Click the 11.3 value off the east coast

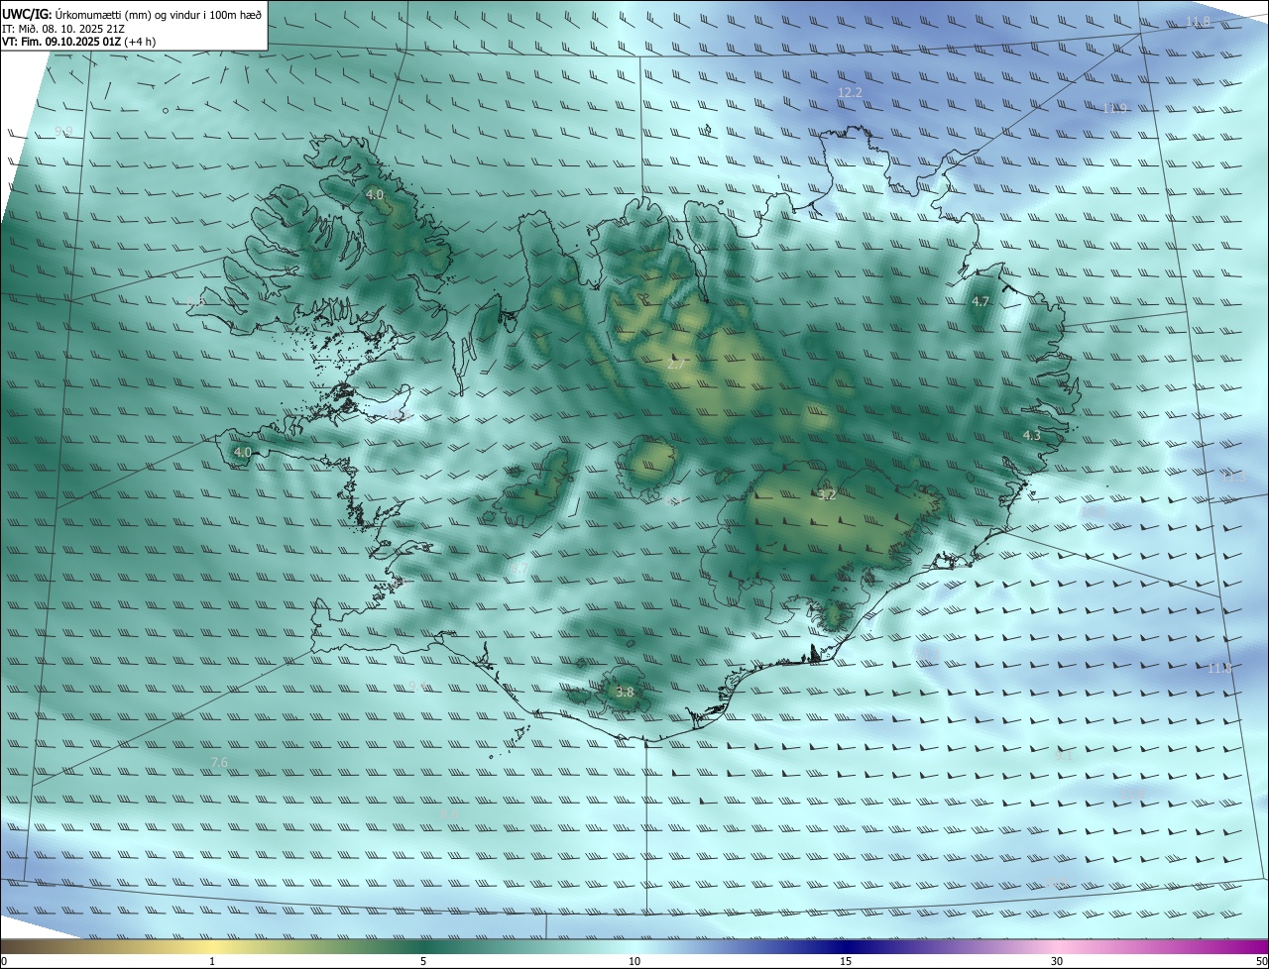1234,477
